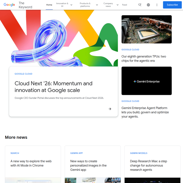
Task: Open the language globe icon
Action: (x=148, y=5)
